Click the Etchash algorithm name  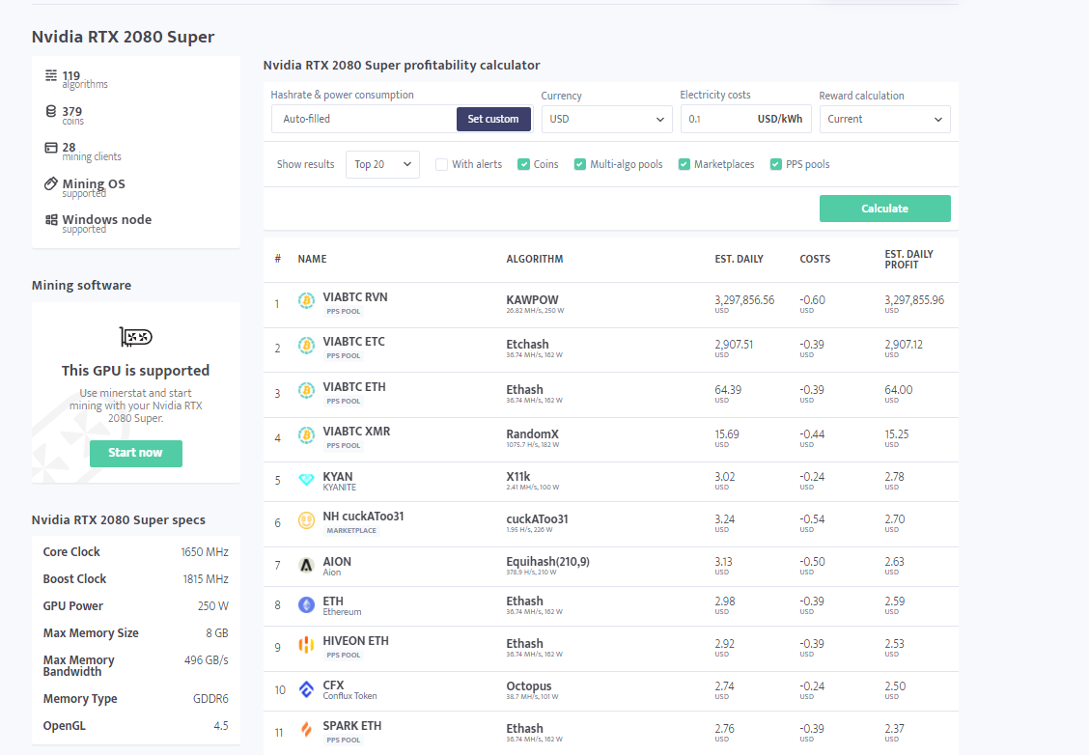coord(527,345)
